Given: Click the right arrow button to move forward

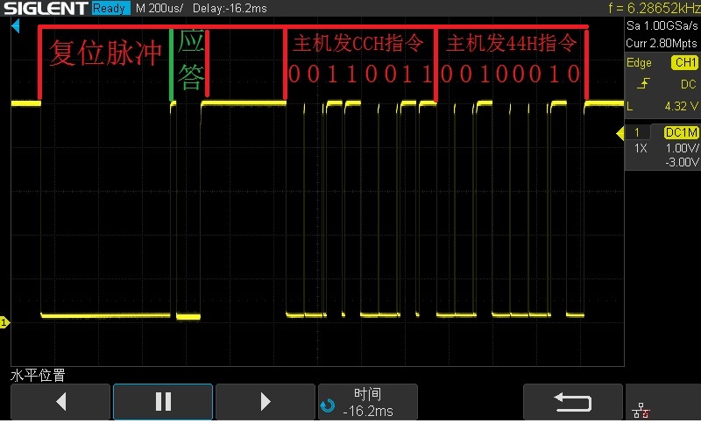Looking at the screenshot, I should point(266,402).
